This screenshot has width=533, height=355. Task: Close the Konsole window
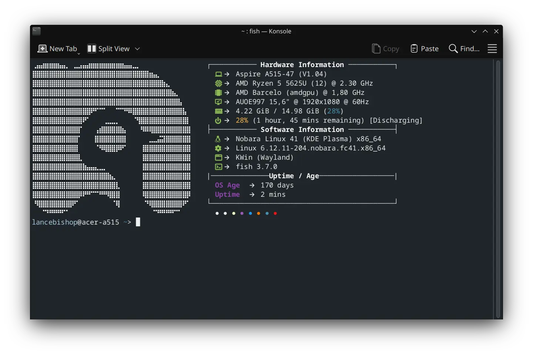[x=496, y=31]
